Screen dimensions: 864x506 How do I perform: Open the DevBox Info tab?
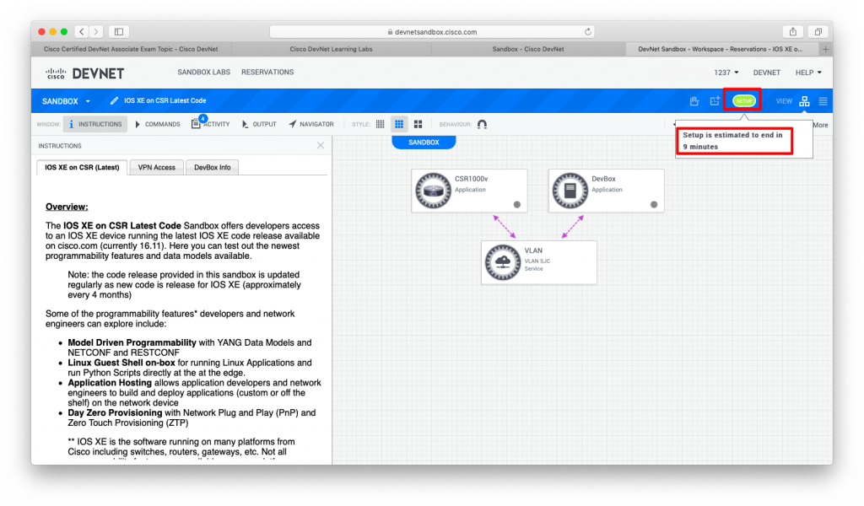tap(212, 167)
